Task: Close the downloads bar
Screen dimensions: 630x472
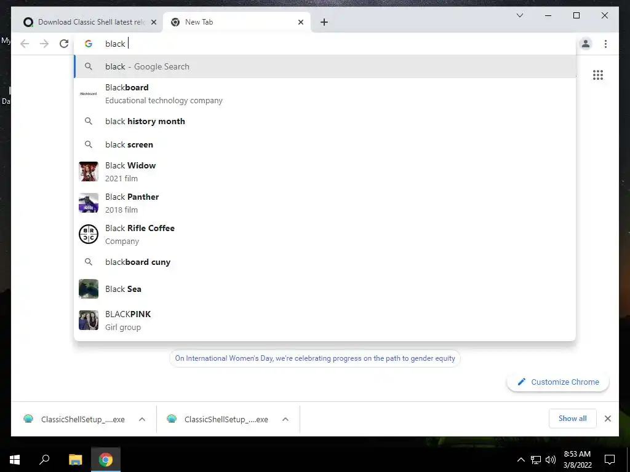Action: (x=608, y=419)
